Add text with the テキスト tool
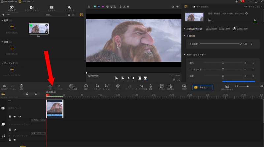Screen dimensions: 264x147 pyautogui.click(x=162, y=86)
